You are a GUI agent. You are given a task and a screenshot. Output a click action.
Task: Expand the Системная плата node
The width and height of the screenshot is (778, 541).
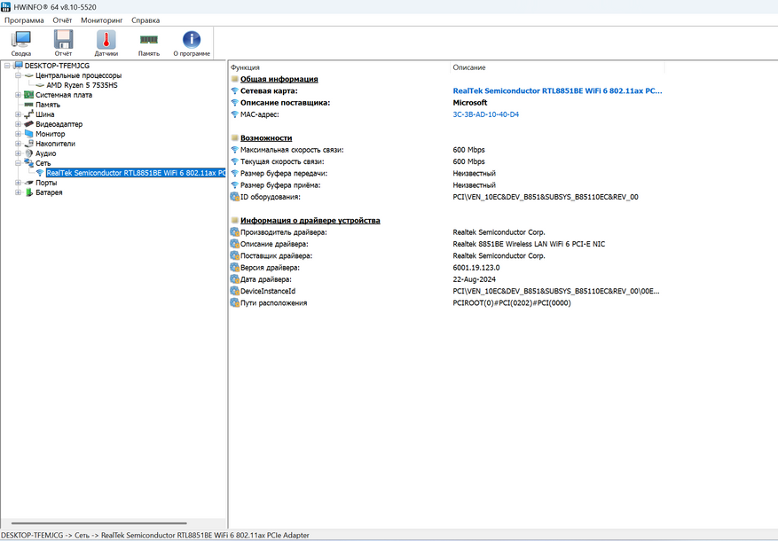pyautogui.click(x=18, y=95)
